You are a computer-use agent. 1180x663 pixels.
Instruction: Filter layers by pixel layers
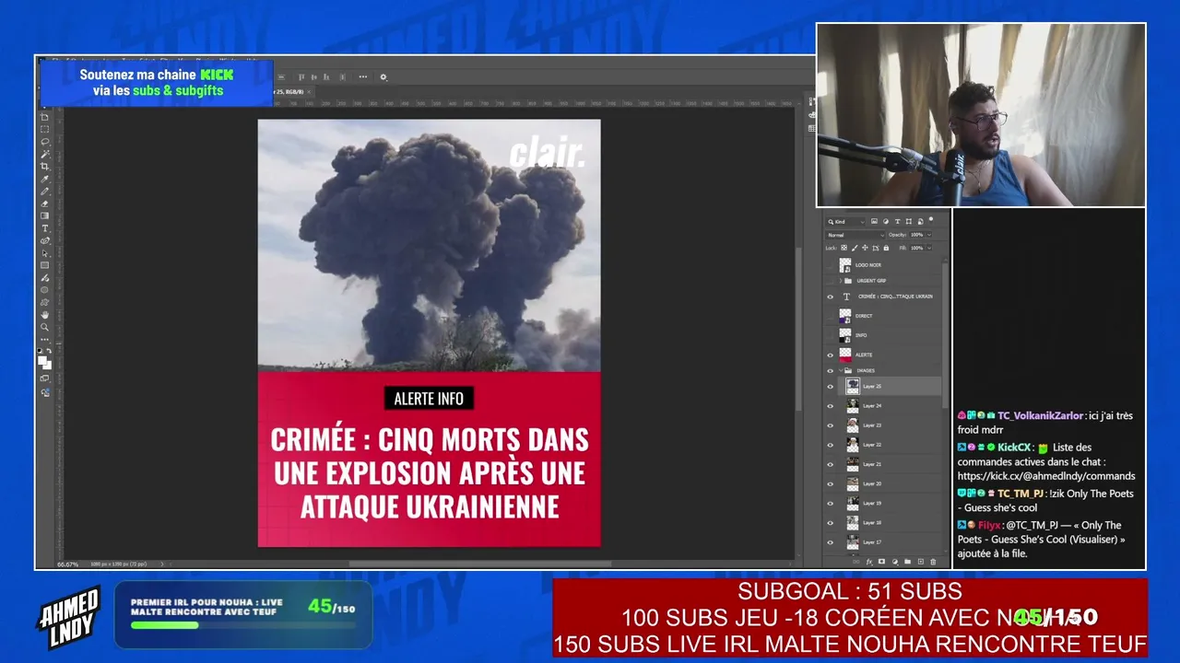(875, 222)
